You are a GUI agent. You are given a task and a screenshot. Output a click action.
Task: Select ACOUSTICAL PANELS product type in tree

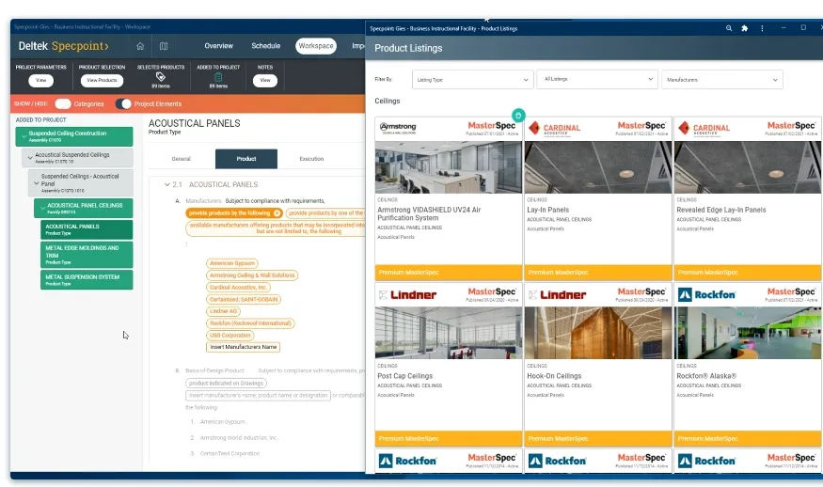[x=87, y=229]
